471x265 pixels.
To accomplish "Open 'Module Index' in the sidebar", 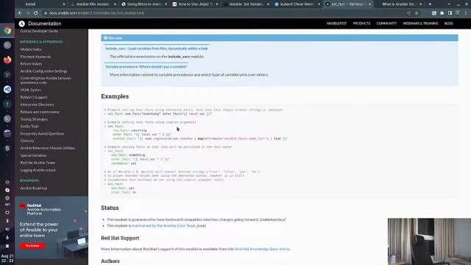I will click(31, 49).
